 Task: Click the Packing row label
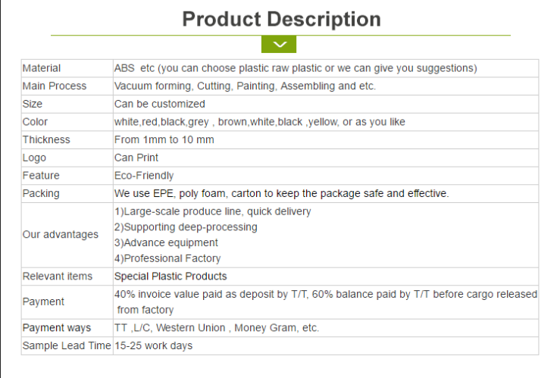tap(41, 194)
